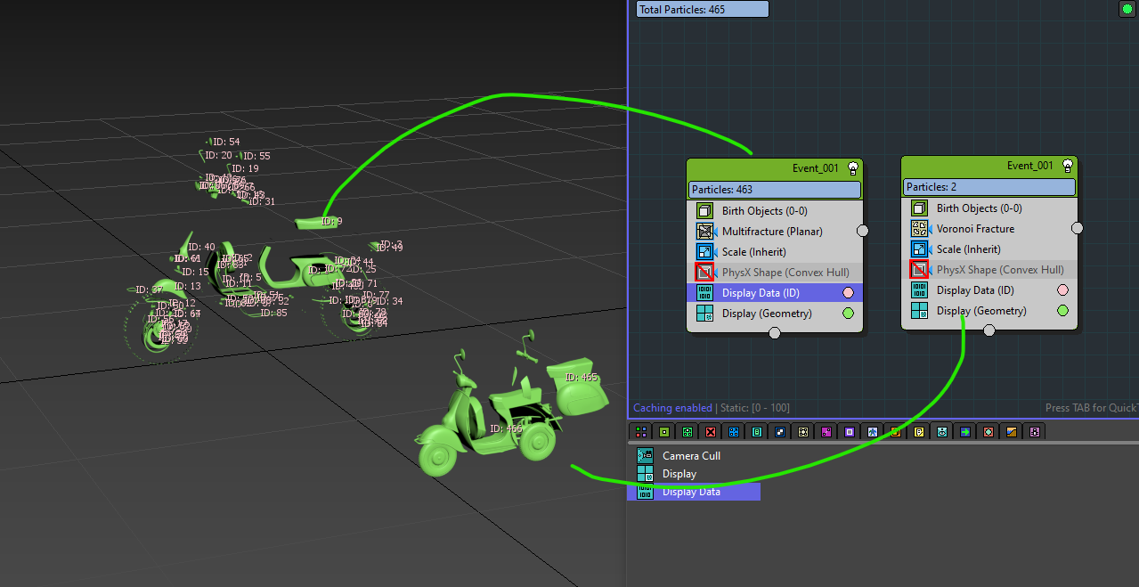1139x587 pixels.
Task: Click green color dot on 463-particle Display (Geometry)
Action: tap(848, 314)
